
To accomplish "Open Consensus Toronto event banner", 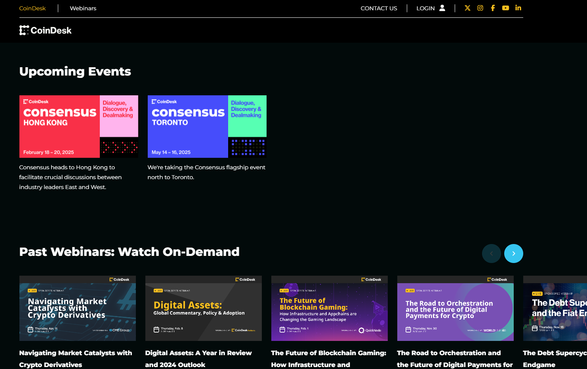I will 207,127.
